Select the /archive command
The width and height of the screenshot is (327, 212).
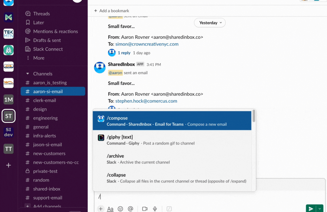click(x=172, y=159)
